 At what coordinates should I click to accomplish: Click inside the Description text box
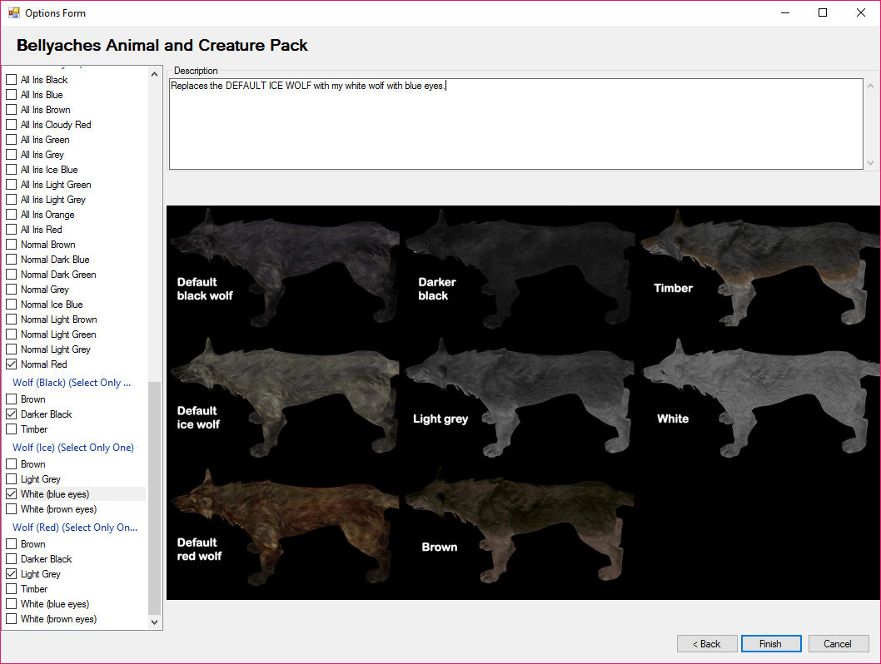pyautogui.click(x=515, y=124)
